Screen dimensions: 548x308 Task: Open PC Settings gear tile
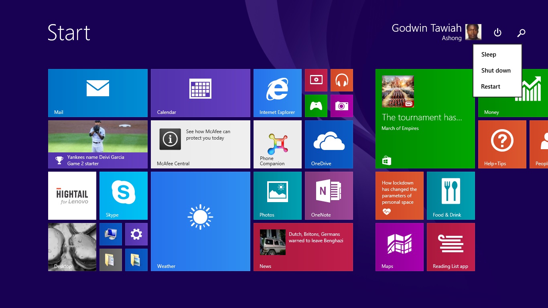(x=136, y=234)
